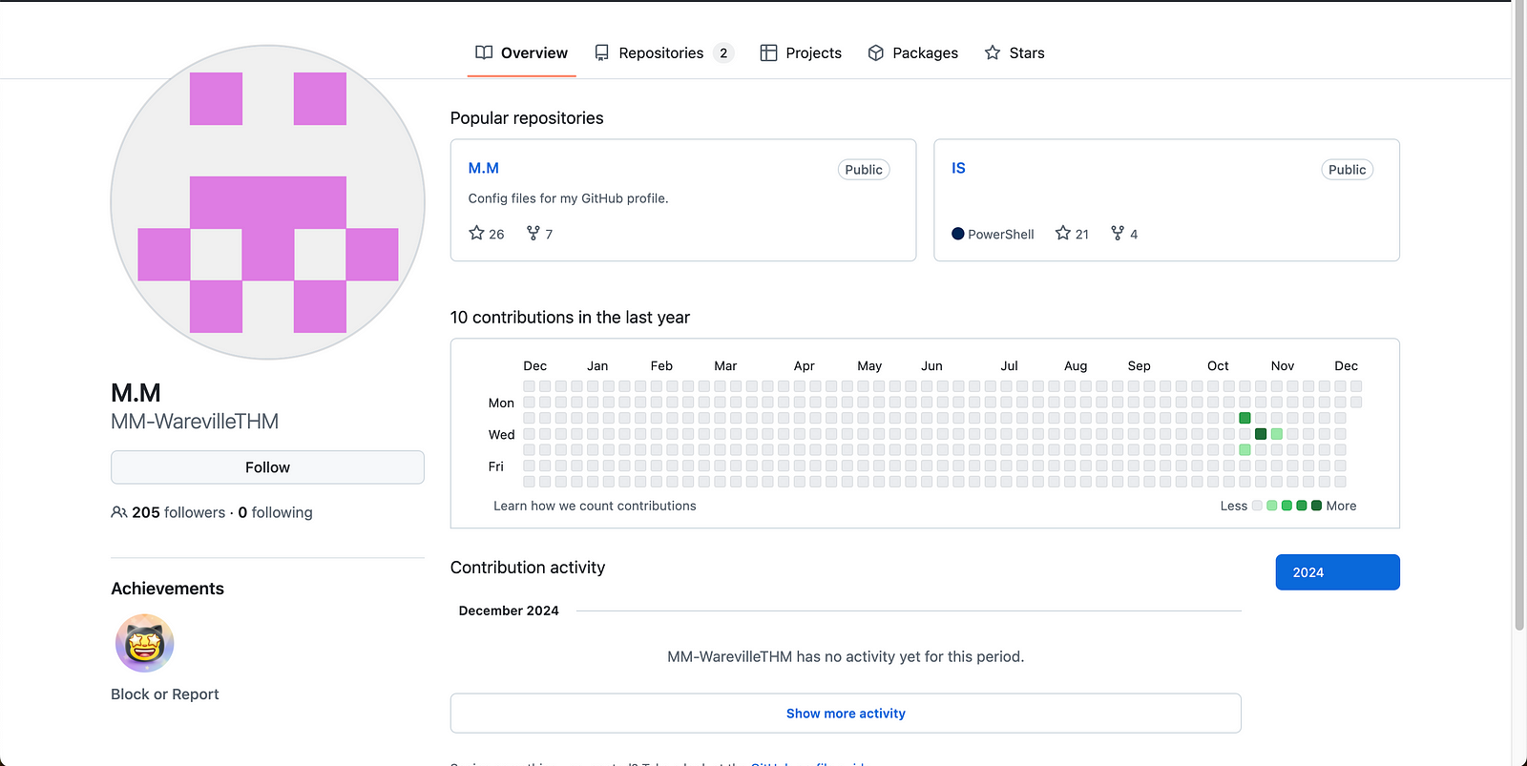The height and width of the screenshot is (766, 1527).
Task: Click the 'Contribution activity' heading
Action: click(x=528, y=568)
